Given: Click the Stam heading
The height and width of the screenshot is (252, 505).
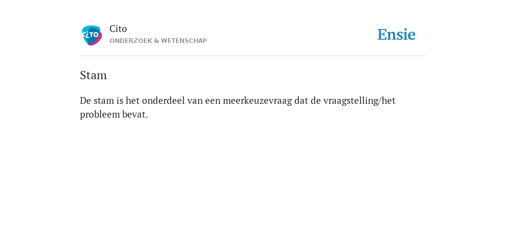Looking at the screenshot, I should click(x=93, y=75).
